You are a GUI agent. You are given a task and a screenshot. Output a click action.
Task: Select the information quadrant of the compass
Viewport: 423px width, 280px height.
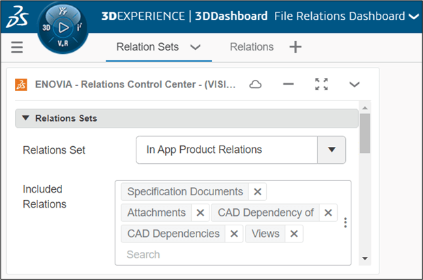[x=79, y=27]
